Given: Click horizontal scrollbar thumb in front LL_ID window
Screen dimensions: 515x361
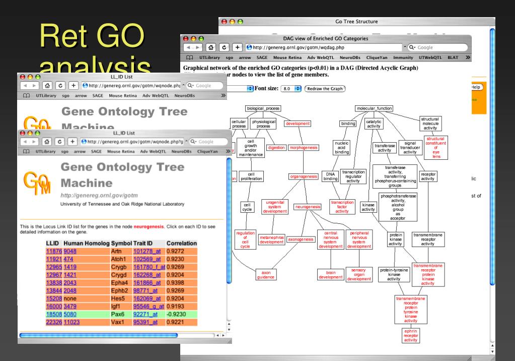Looking at the screenshot, I should 99,335.
